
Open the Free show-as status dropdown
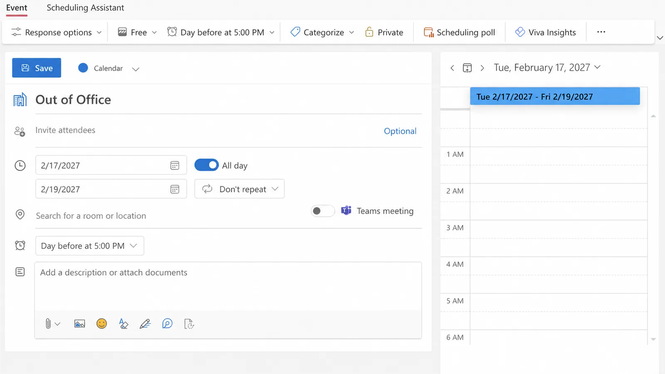click(x=137, y=32)
